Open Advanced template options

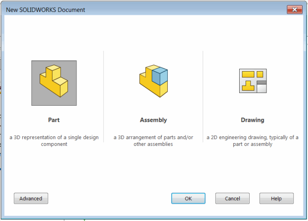31,199
